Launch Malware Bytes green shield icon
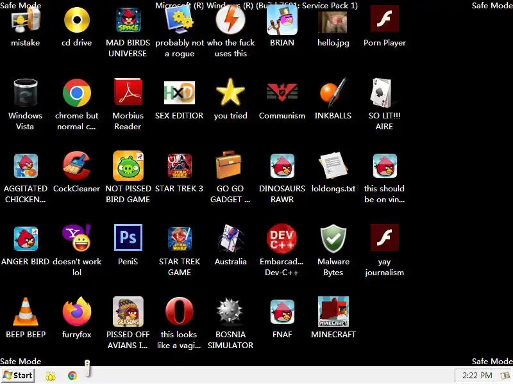Viewport: 513px width, 384px height. (x=333, y=239)
